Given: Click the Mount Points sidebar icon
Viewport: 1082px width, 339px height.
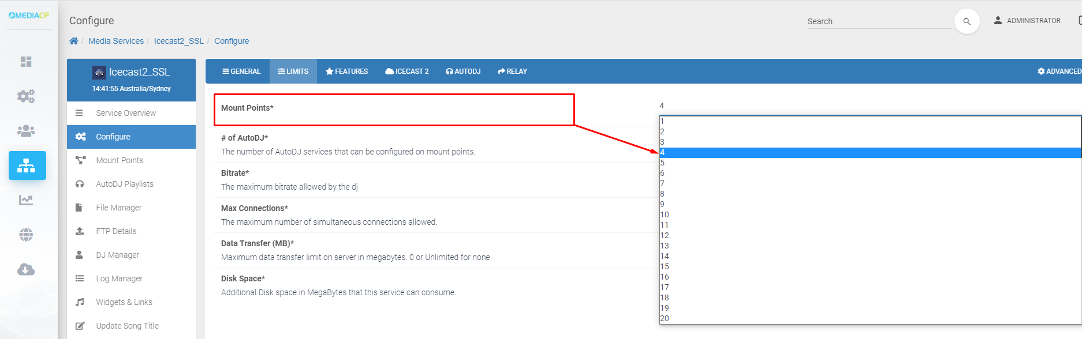Looking at the screenshot, I should [x=80, y=160].
